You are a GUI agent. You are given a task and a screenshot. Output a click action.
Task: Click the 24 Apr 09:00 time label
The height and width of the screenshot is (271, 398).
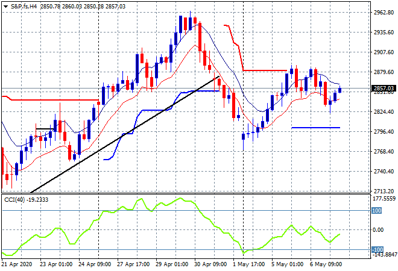click(95, 264)
